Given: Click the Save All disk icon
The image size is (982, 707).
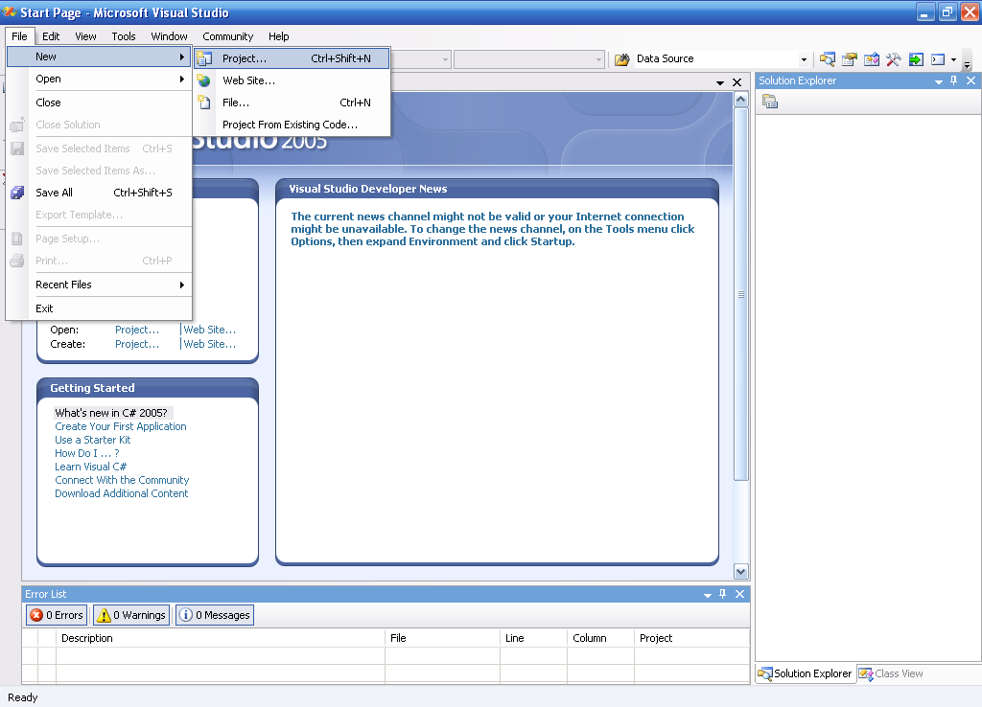Looking at the screenshot, I should pos(17,193).
